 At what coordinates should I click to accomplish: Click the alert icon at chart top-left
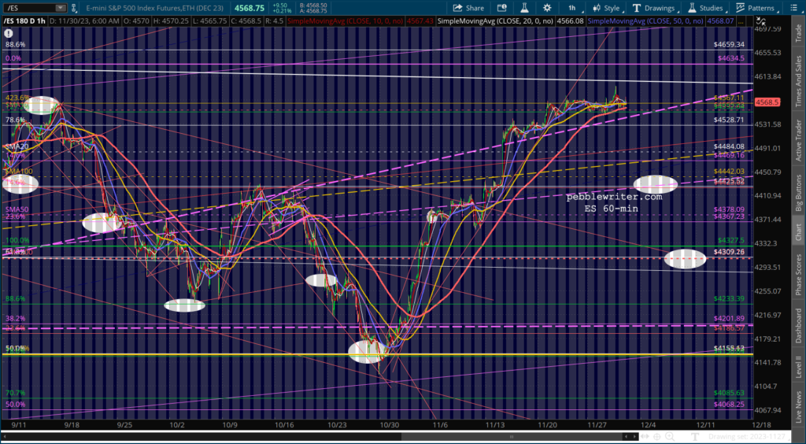[9, 34]
